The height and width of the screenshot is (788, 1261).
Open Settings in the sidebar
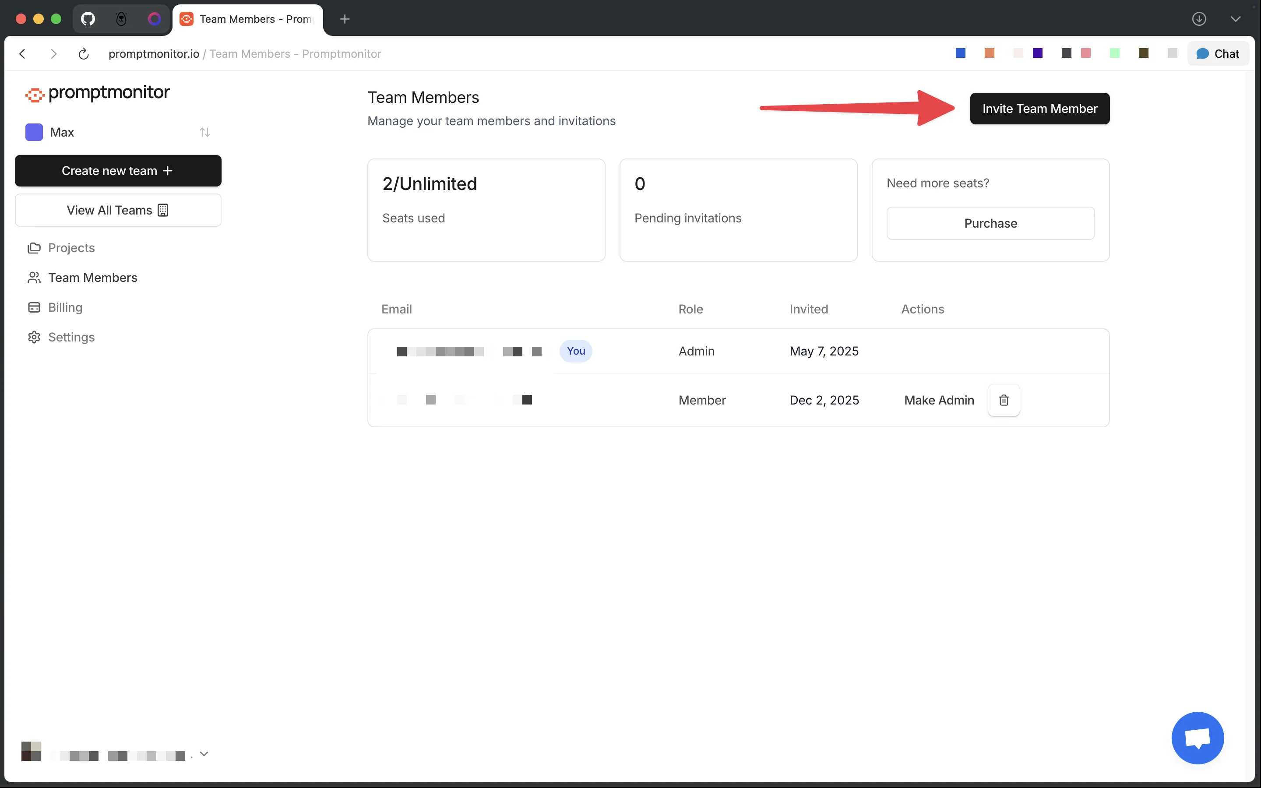[x=71, y=337]
